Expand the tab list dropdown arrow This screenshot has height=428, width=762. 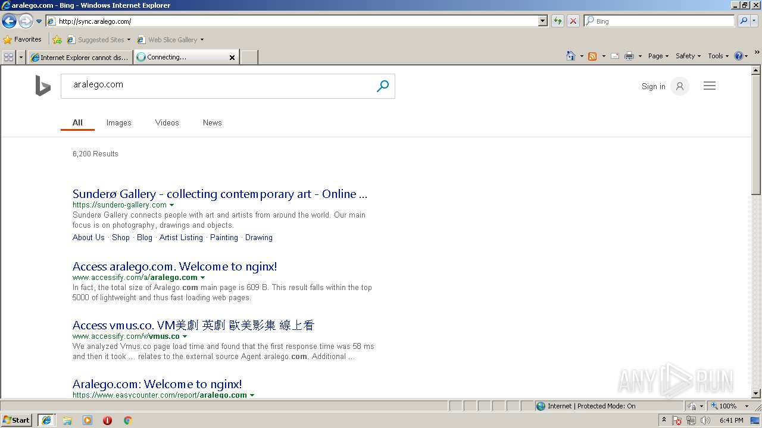click(x=21, y=57)
